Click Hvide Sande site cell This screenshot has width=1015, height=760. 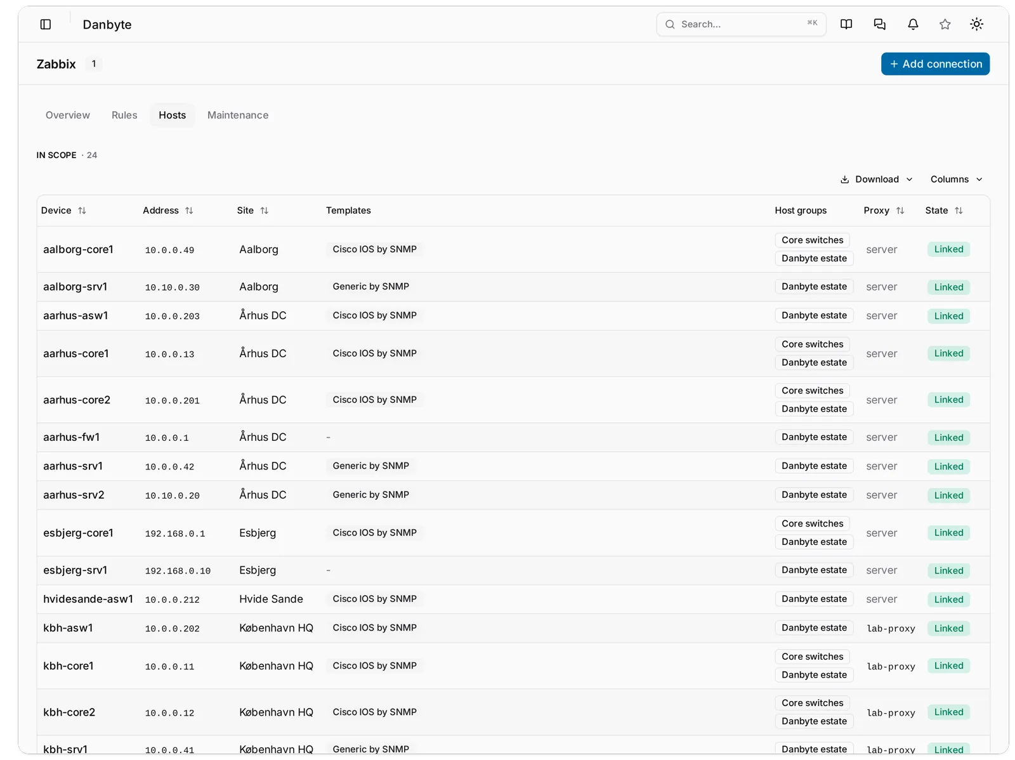coord(271,599)
